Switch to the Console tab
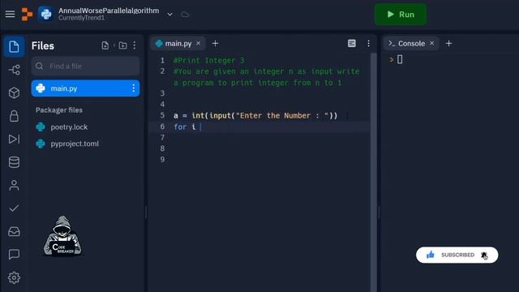The height and width of the screenshot is (292, 519). point(411,43)
